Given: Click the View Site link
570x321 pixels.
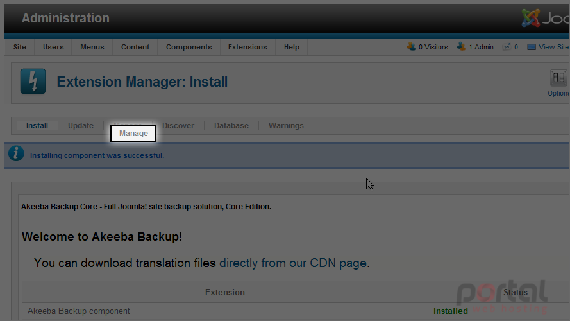Looking at the screenshot, I should (553, 47).
